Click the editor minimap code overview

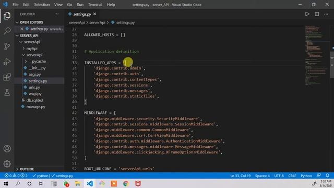pyautogui.click(x=317, y=55)
